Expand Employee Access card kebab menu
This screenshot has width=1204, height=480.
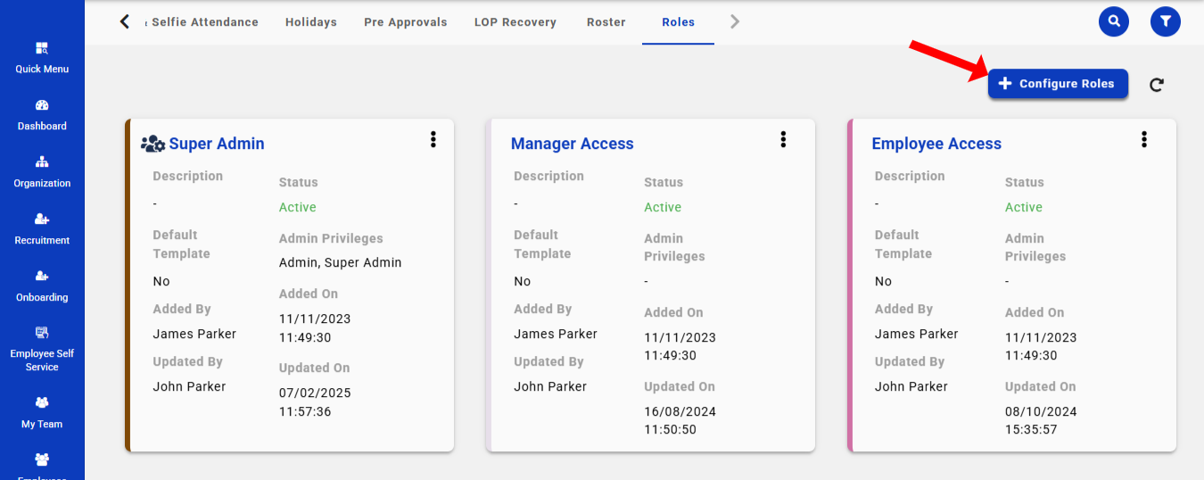coord(1143,139)
